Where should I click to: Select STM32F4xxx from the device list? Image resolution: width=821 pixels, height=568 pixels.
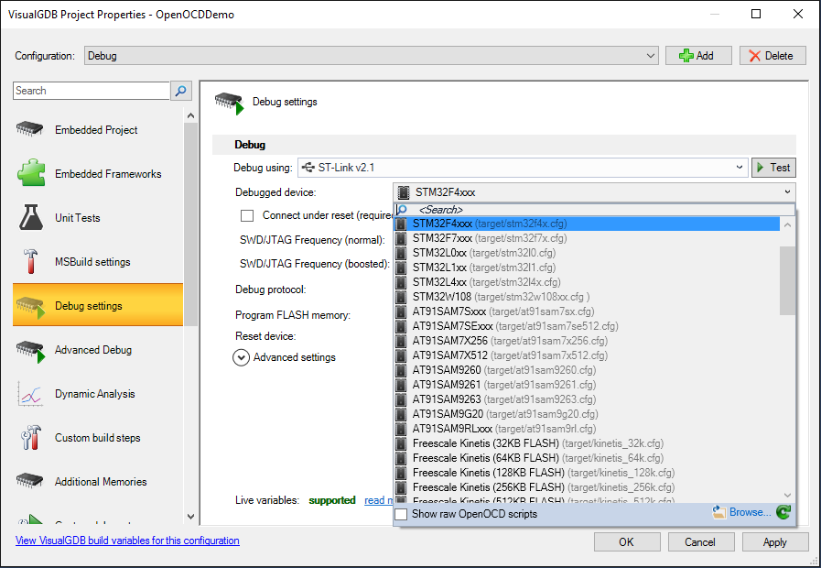(x=587, y=224)
